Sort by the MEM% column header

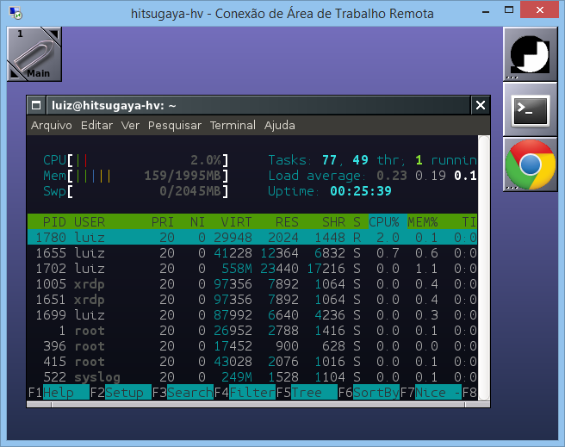(x=423, y=222)
